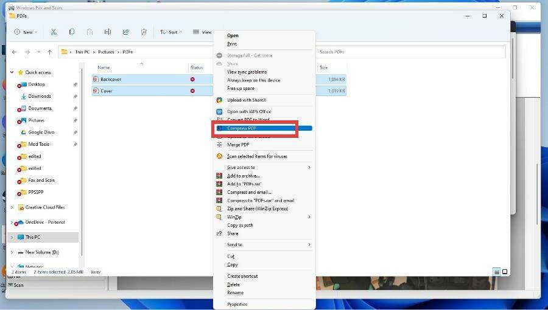
Task: Switch to large thumbnails view icon
Action: coord(505,272)
